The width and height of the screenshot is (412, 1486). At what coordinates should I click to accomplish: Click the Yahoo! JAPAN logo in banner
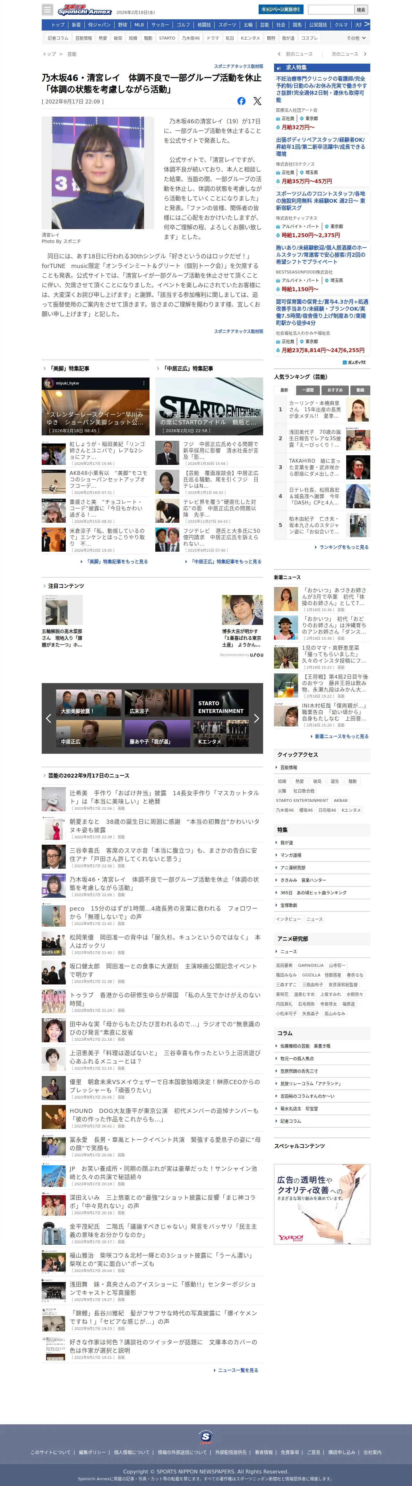click(x=290, y=1238)
